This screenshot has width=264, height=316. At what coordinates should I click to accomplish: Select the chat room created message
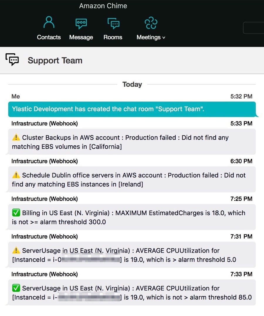[132, 109]
